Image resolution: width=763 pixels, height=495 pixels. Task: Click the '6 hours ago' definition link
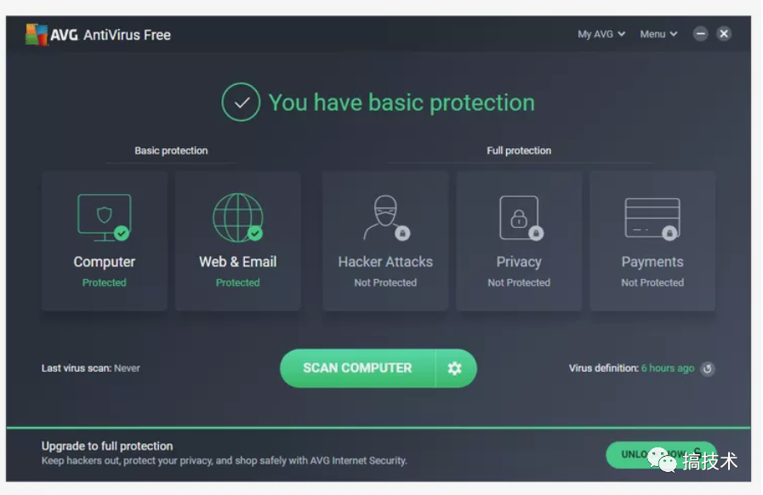point(668,368)
